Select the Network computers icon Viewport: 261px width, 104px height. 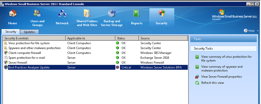pos(62,13)
